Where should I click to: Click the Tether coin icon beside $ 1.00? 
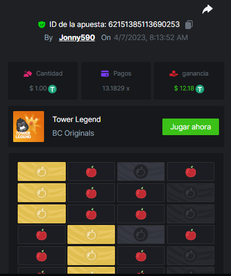tap(52, 89)
